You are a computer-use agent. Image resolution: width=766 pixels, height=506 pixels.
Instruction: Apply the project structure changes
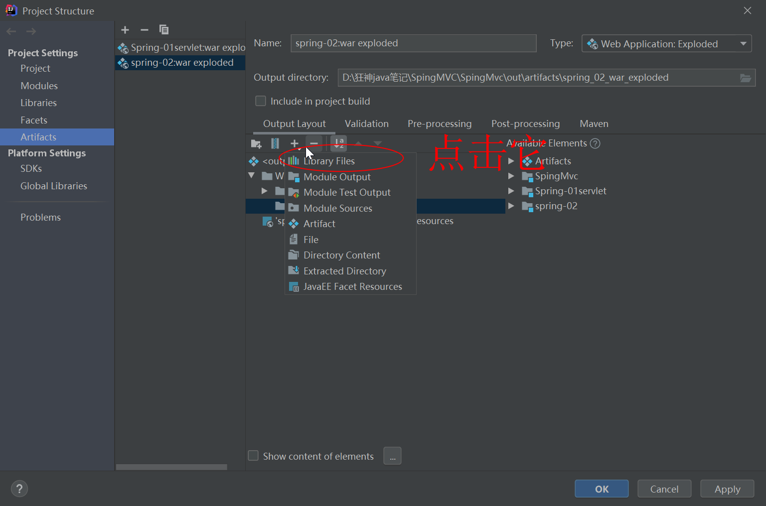point(727,489)
